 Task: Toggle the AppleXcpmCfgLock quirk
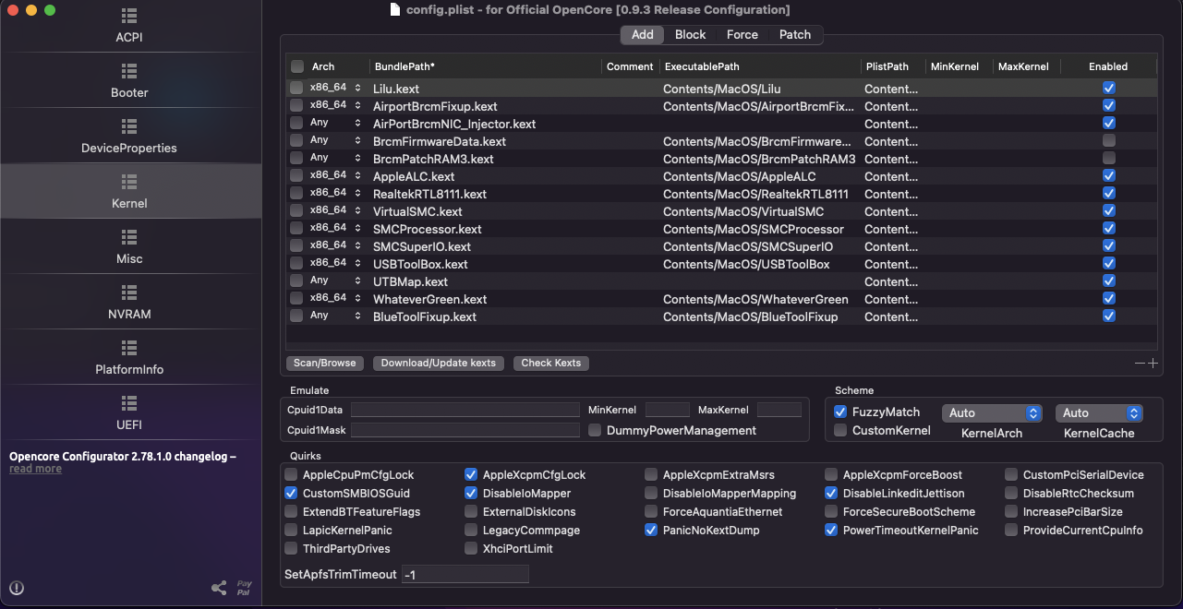coord(472,475)
